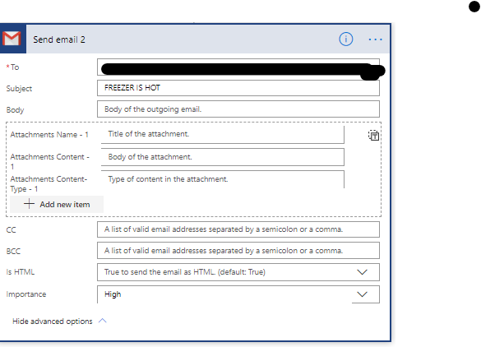Toggle attachments array to text input mode

[x=373, y=136]
